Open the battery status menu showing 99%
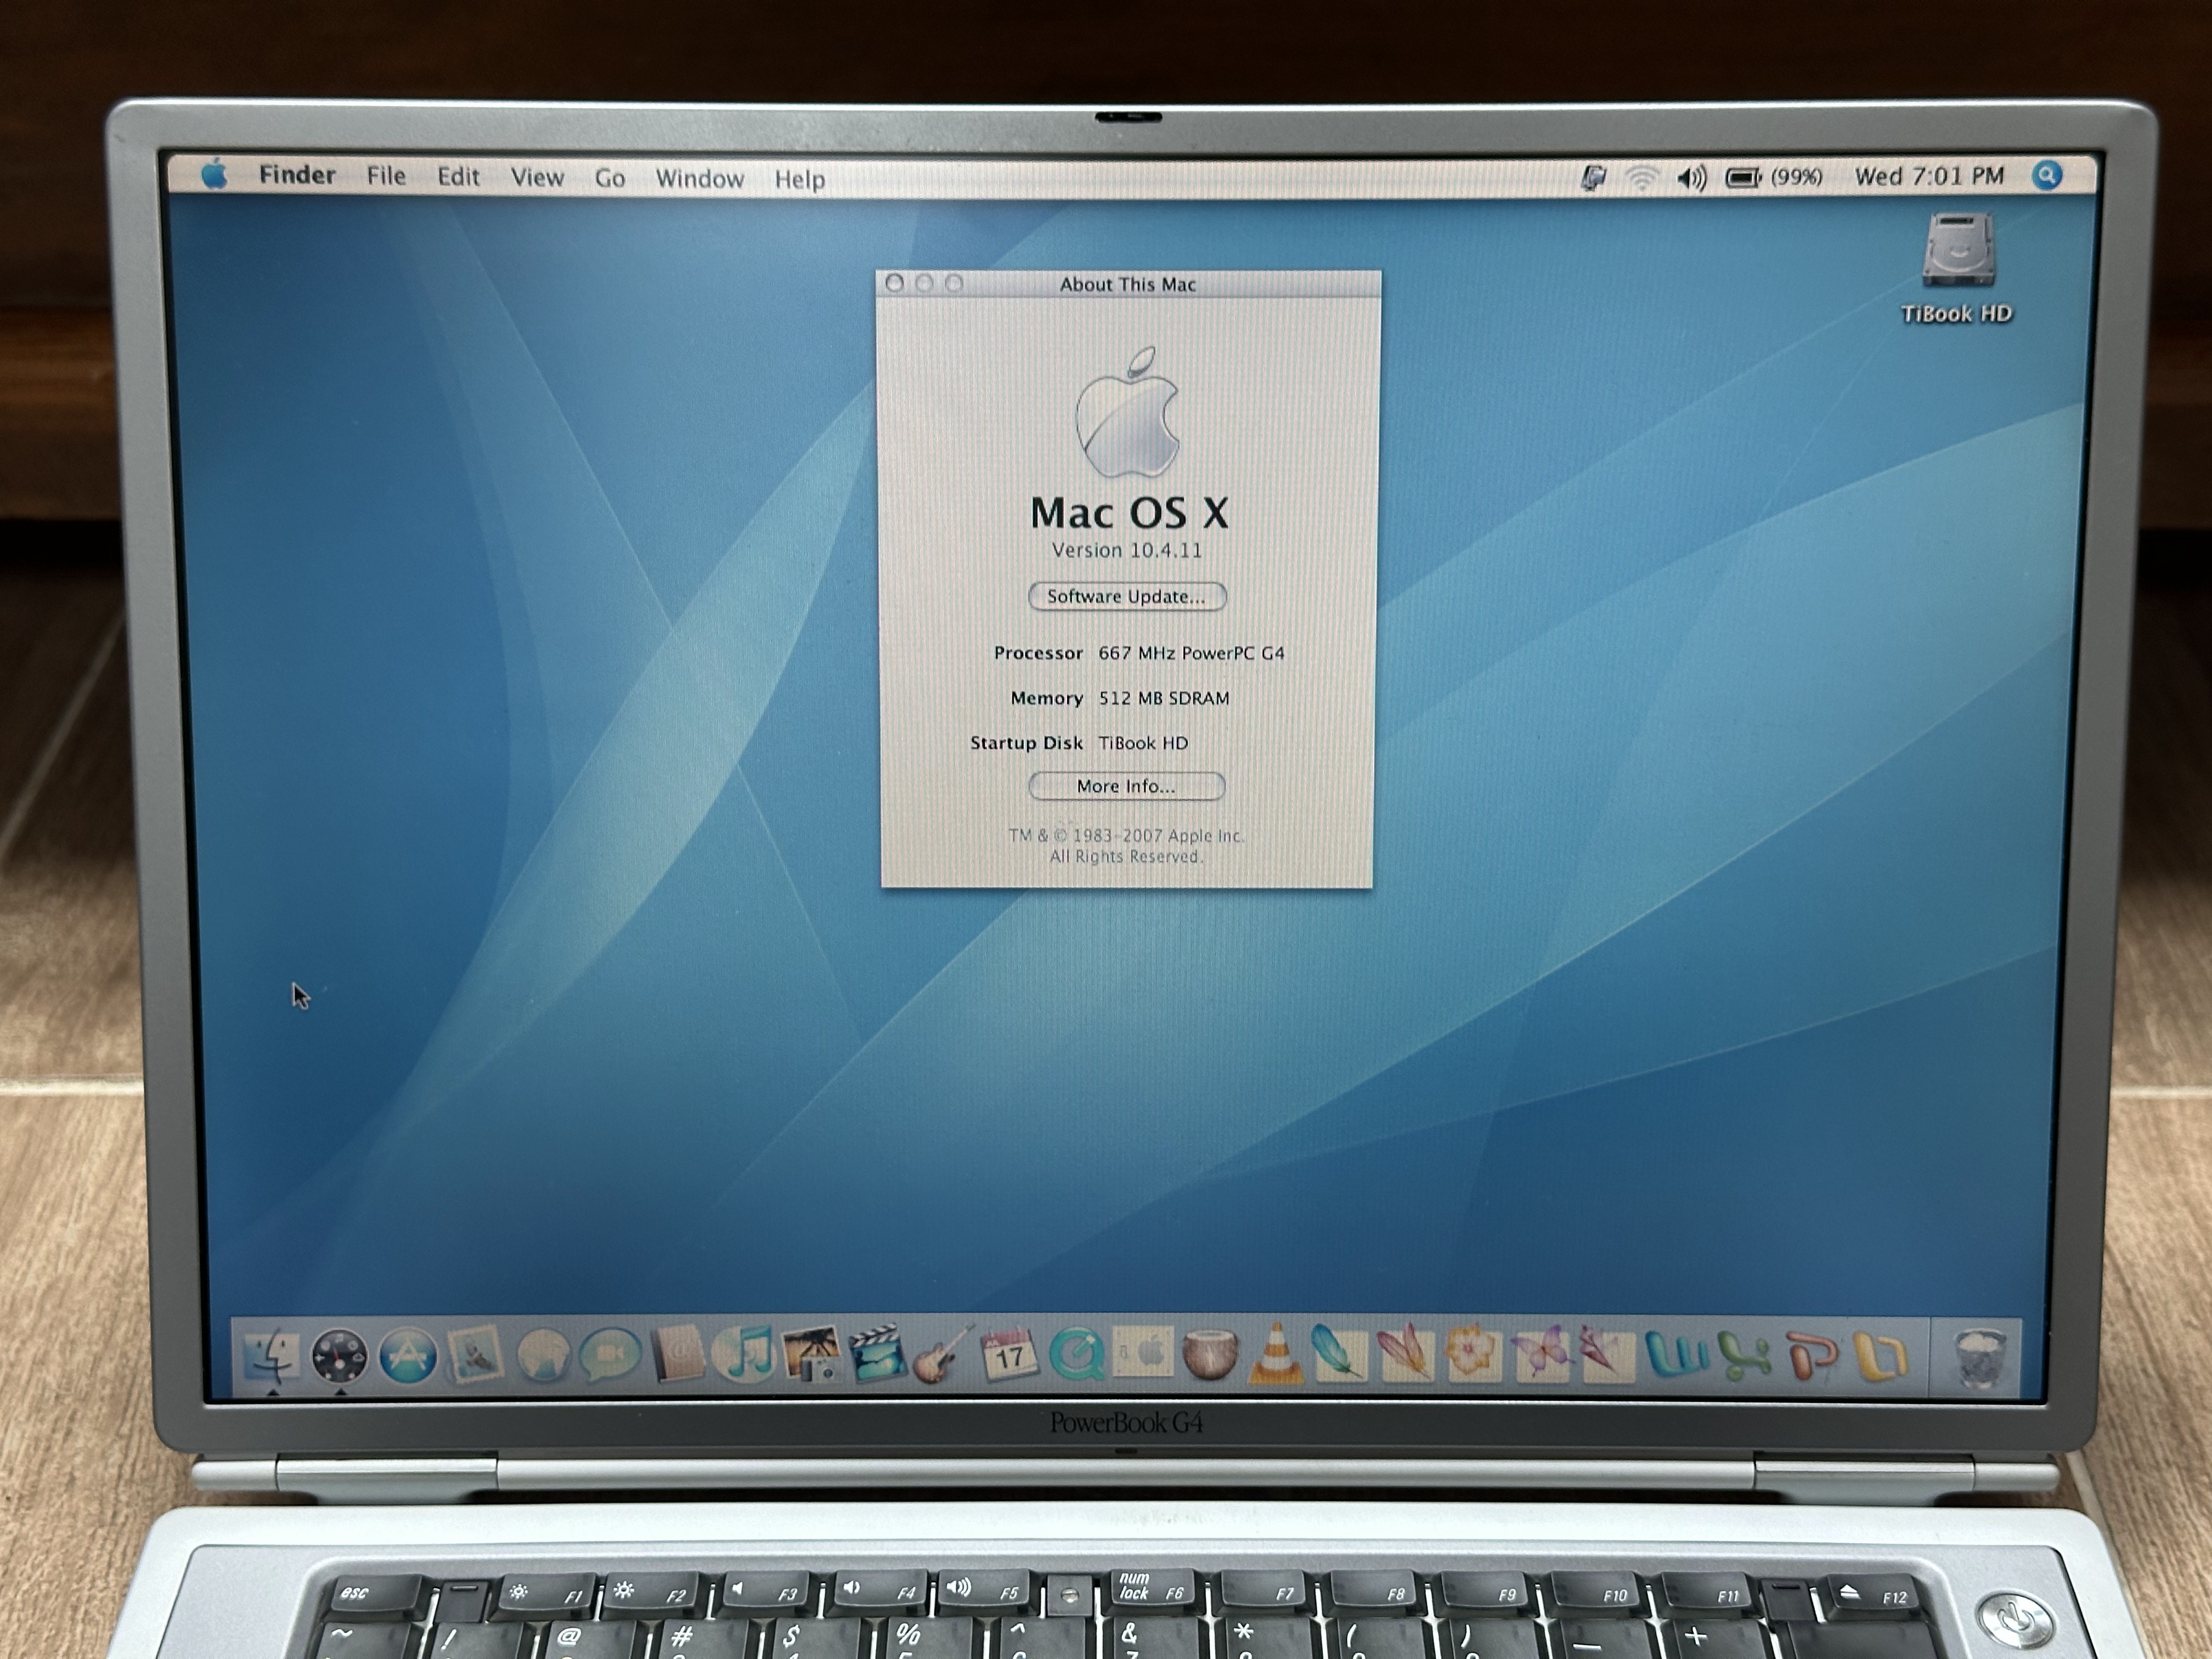Screen dimensions: 2212x1659 coord(1774,177)
